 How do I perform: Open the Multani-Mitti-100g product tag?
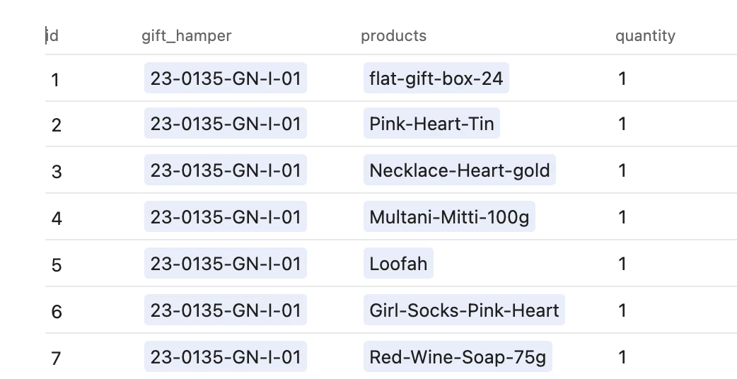[449, 216]
